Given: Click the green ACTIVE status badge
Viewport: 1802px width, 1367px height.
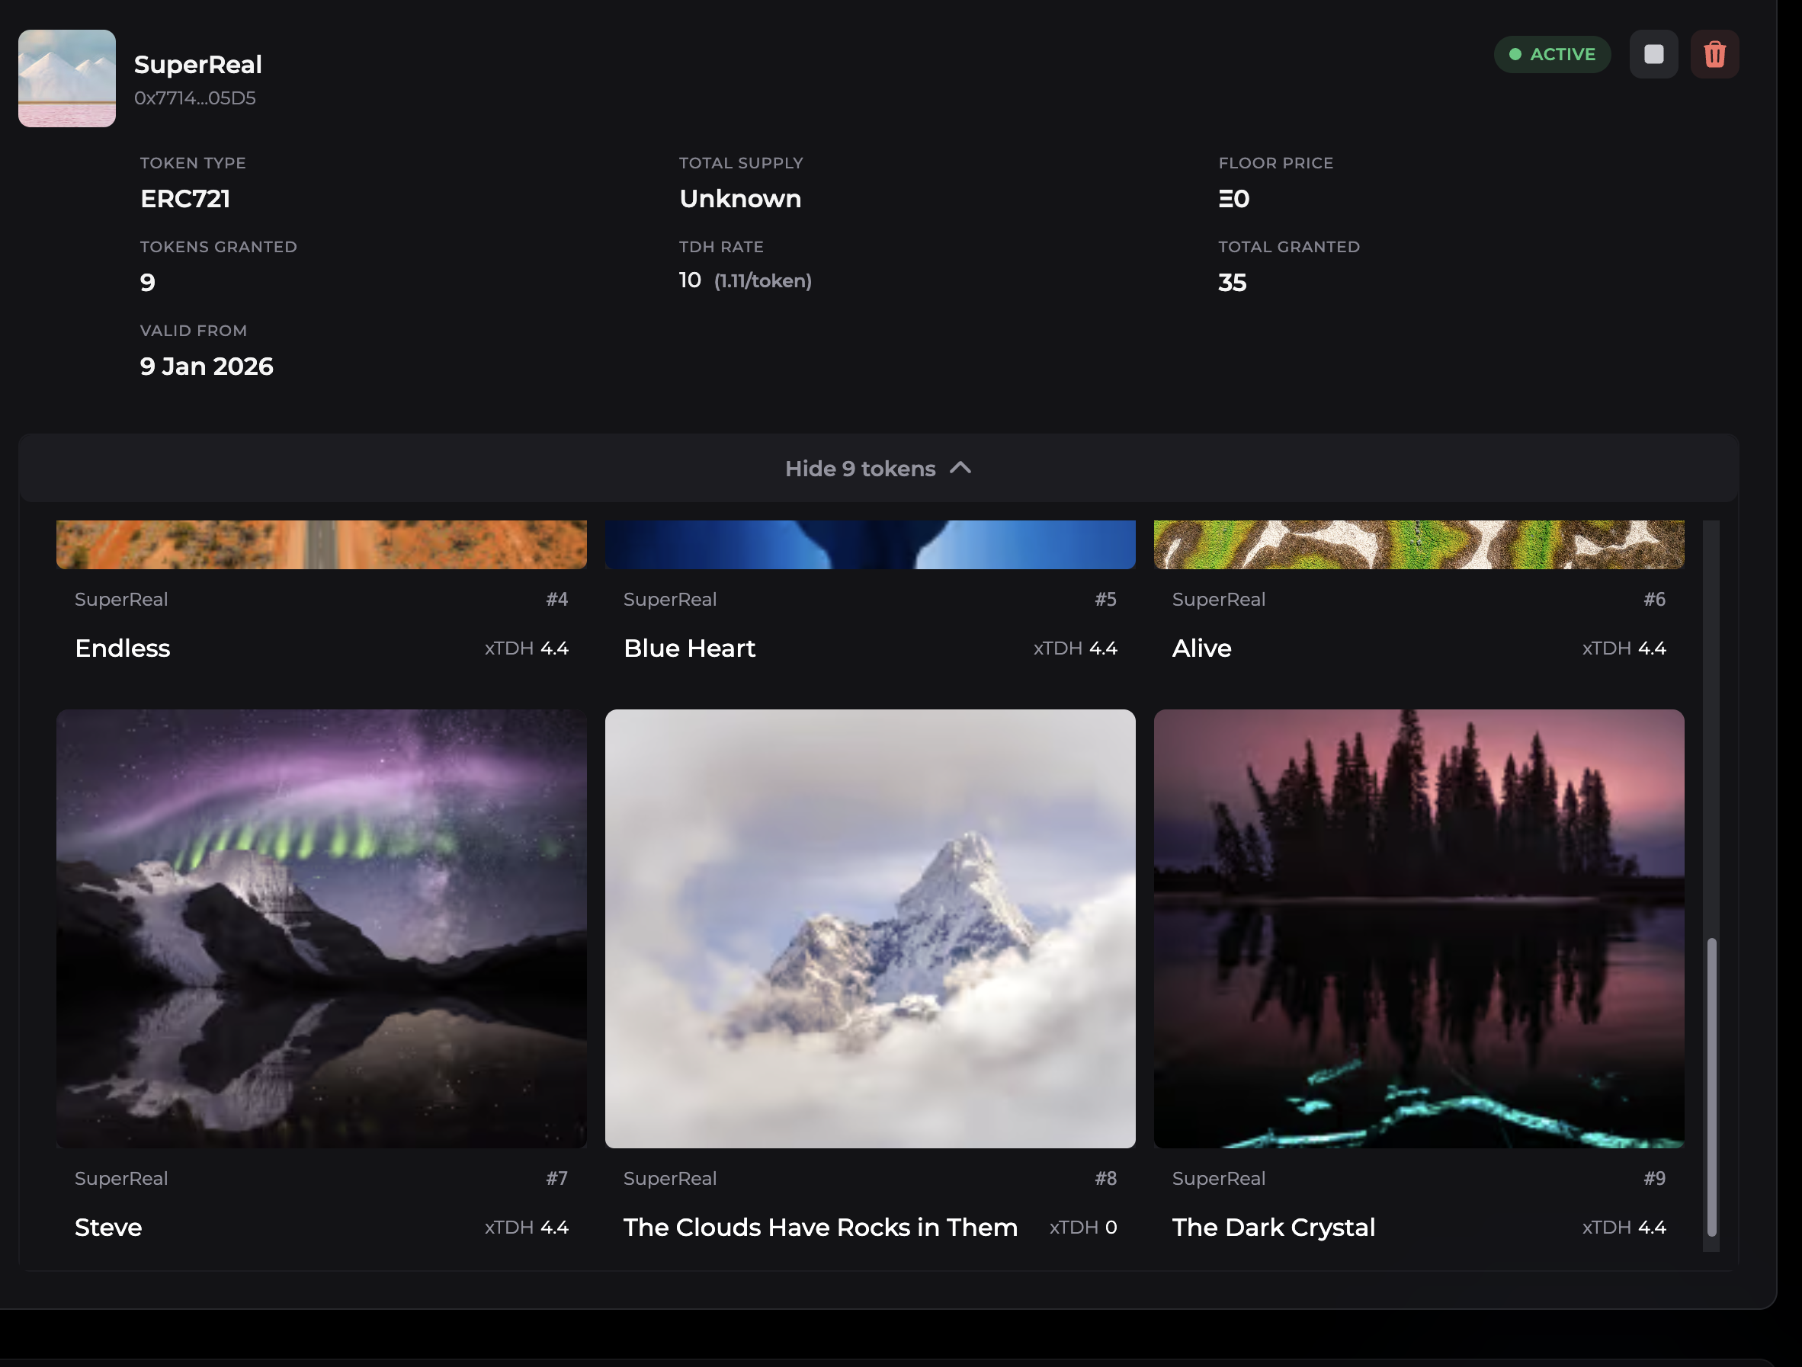Looking at the screenshot, I should tap(1552, 55).
